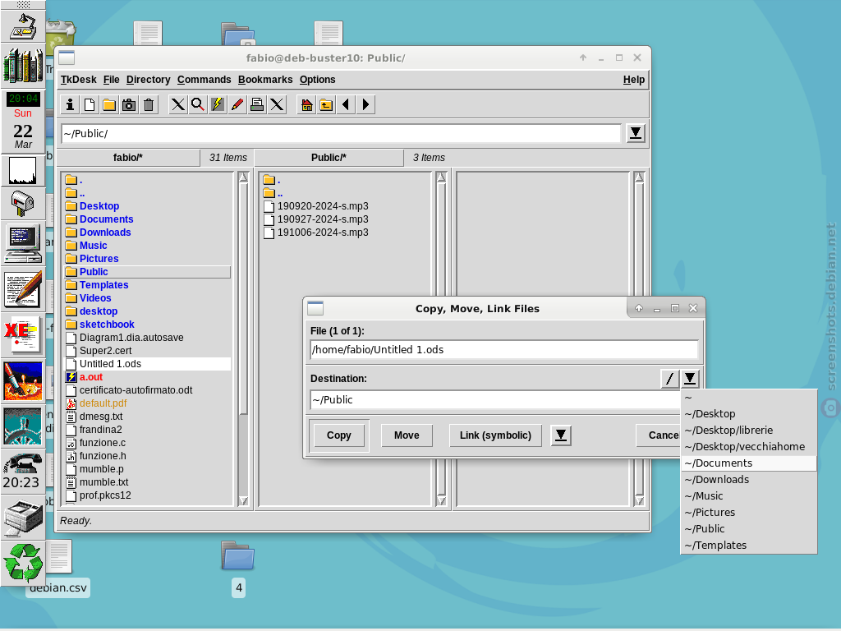Image resolution: width=841 pixels, height=631 pixels.
Task: Click the forward arrow toolbar icon
Action: coord(365,104)
